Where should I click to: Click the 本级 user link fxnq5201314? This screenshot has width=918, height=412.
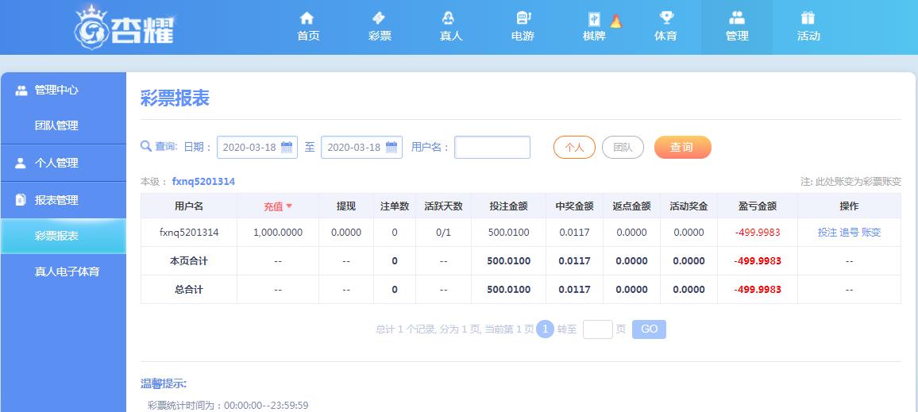[x=203, y=182]
